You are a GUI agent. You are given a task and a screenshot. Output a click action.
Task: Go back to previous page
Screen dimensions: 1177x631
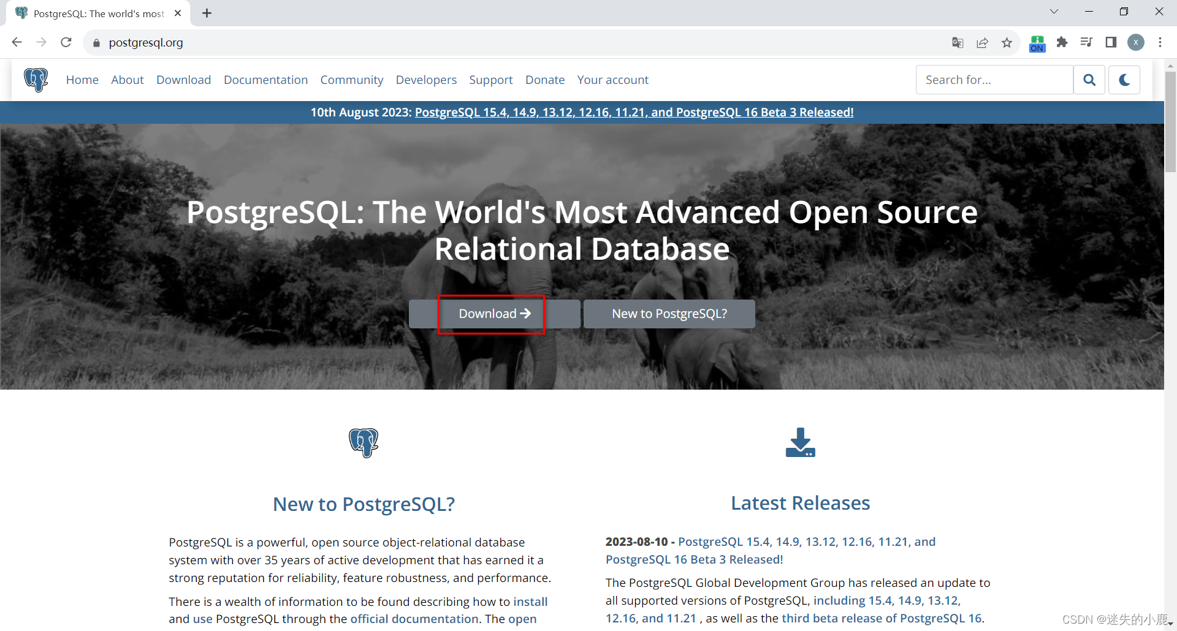[x=17, y=42]
